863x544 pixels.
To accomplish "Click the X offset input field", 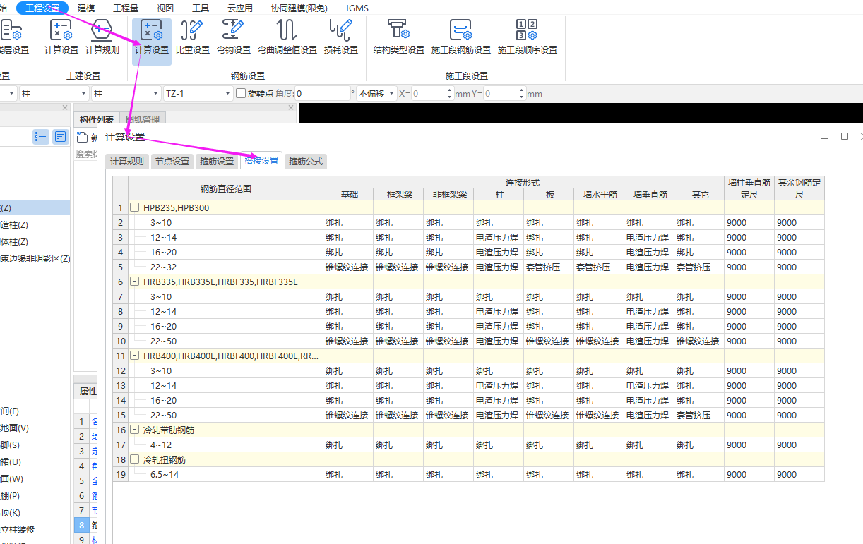I will pyautogui.click(x=428, y=93).
